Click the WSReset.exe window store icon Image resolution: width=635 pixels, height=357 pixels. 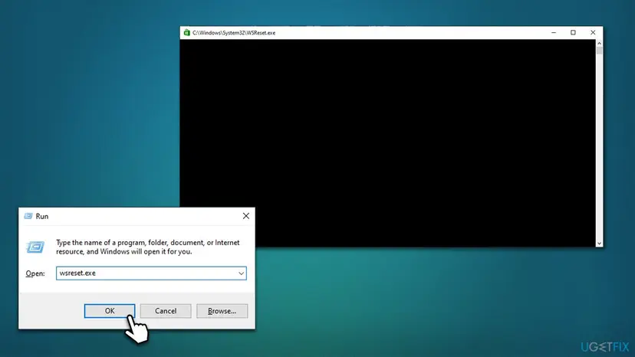186,33
